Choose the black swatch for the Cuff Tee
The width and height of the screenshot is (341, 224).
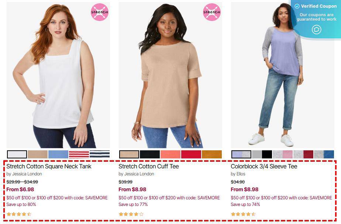pos(150,154)
